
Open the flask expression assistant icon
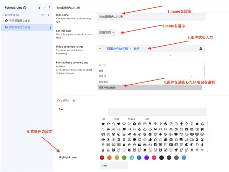coord(201,48)
